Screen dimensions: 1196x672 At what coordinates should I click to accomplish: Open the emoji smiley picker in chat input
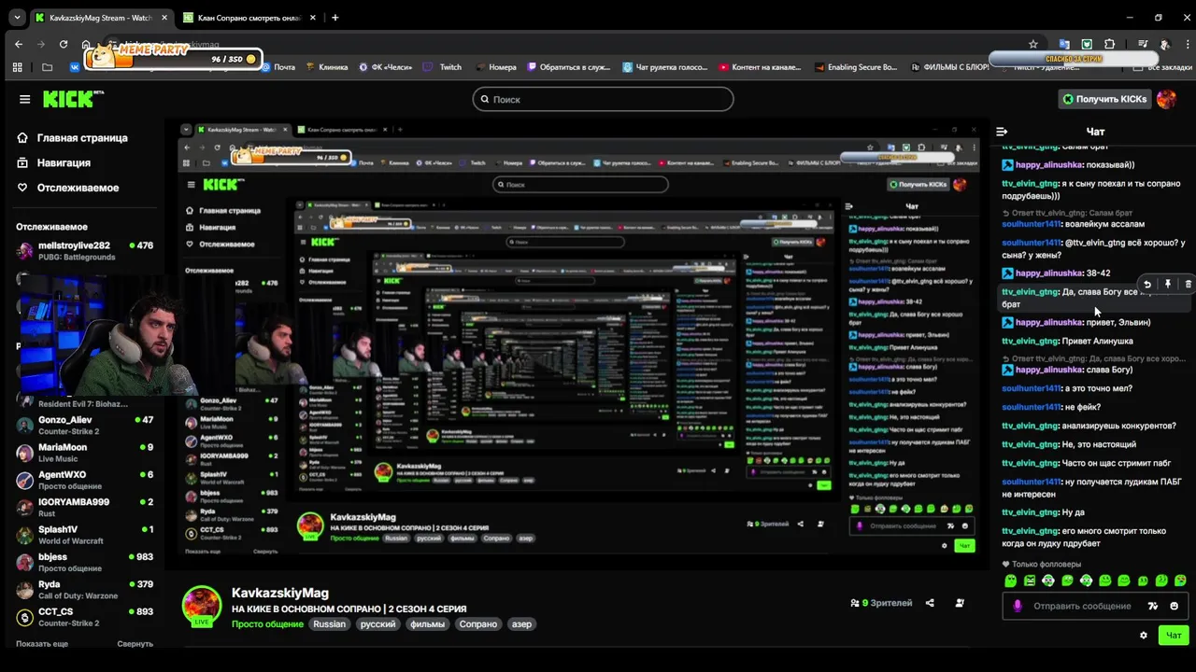point(1175,606)
